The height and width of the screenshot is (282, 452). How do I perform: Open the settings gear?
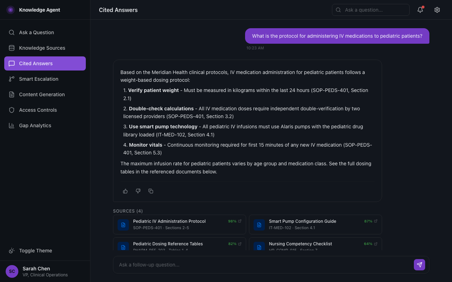(x=437, y=10)
